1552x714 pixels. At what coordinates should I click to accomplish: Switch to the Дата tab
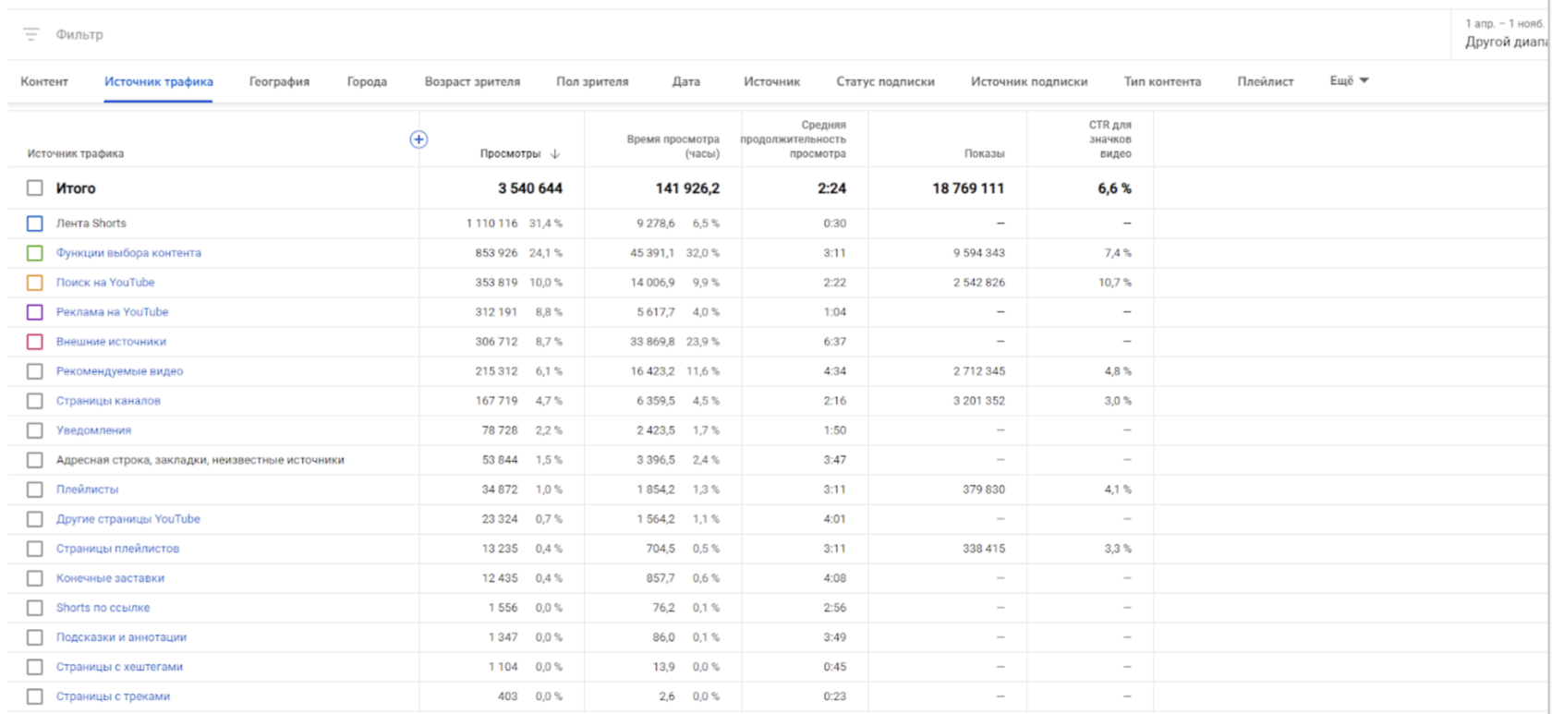(685, 81)
